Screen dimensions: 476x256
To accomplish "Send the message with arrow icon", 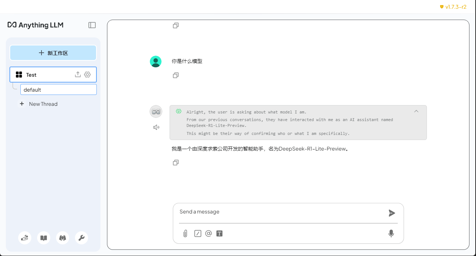I will pyautogui.click(x=392, y=213).
